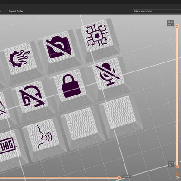Select the keycap with the gear circuit icon
181x181 pixels.
tap(20, 58)
